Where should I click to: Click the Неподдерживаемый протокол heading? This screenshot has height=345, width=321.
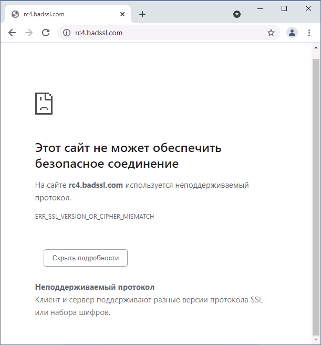coord(95,287)
